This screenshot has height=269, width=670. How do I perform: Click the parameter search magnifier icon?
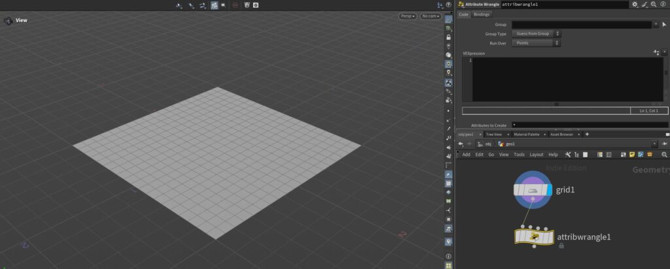pyautogui.click(x=654, y=5)
